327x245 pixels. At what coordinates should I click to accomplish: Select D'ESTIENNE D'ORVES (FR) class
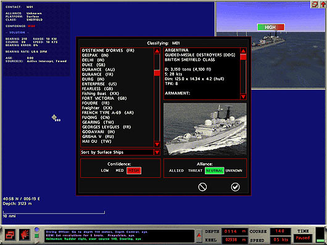pyautogui.click(x=108, y=50)
